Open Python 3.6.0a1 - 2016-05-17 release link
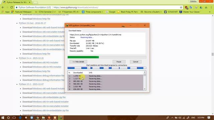This screenshot has width=214, height=120. (x=32, y=23)
